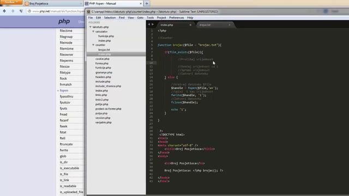The height and width of the screenshot is (196, 349).
Task: Open the Goto menu in Sublime Text
Action: pos(140,17)
